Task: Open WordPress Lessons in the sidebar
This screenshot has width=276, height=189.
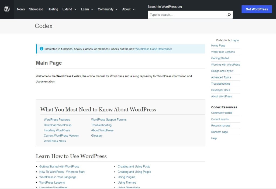Action: click(223, 52)
